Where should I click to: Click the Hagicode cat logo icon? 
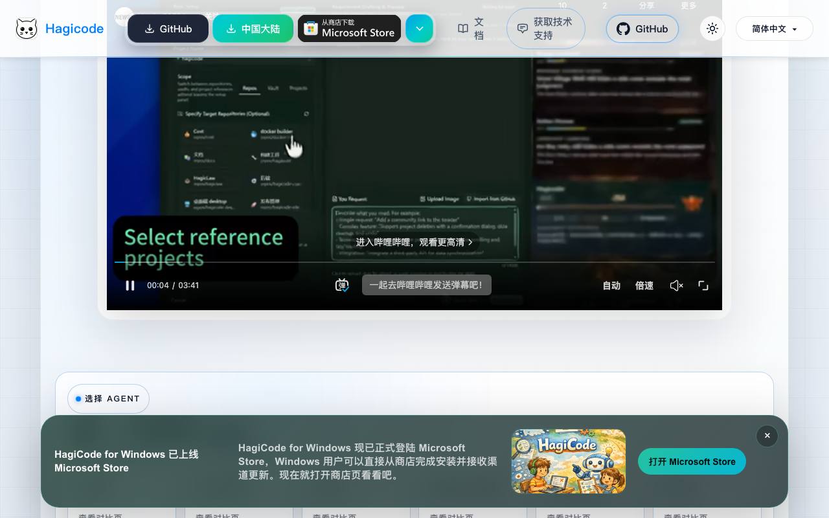pyautogui.click(x=27, y=28)
